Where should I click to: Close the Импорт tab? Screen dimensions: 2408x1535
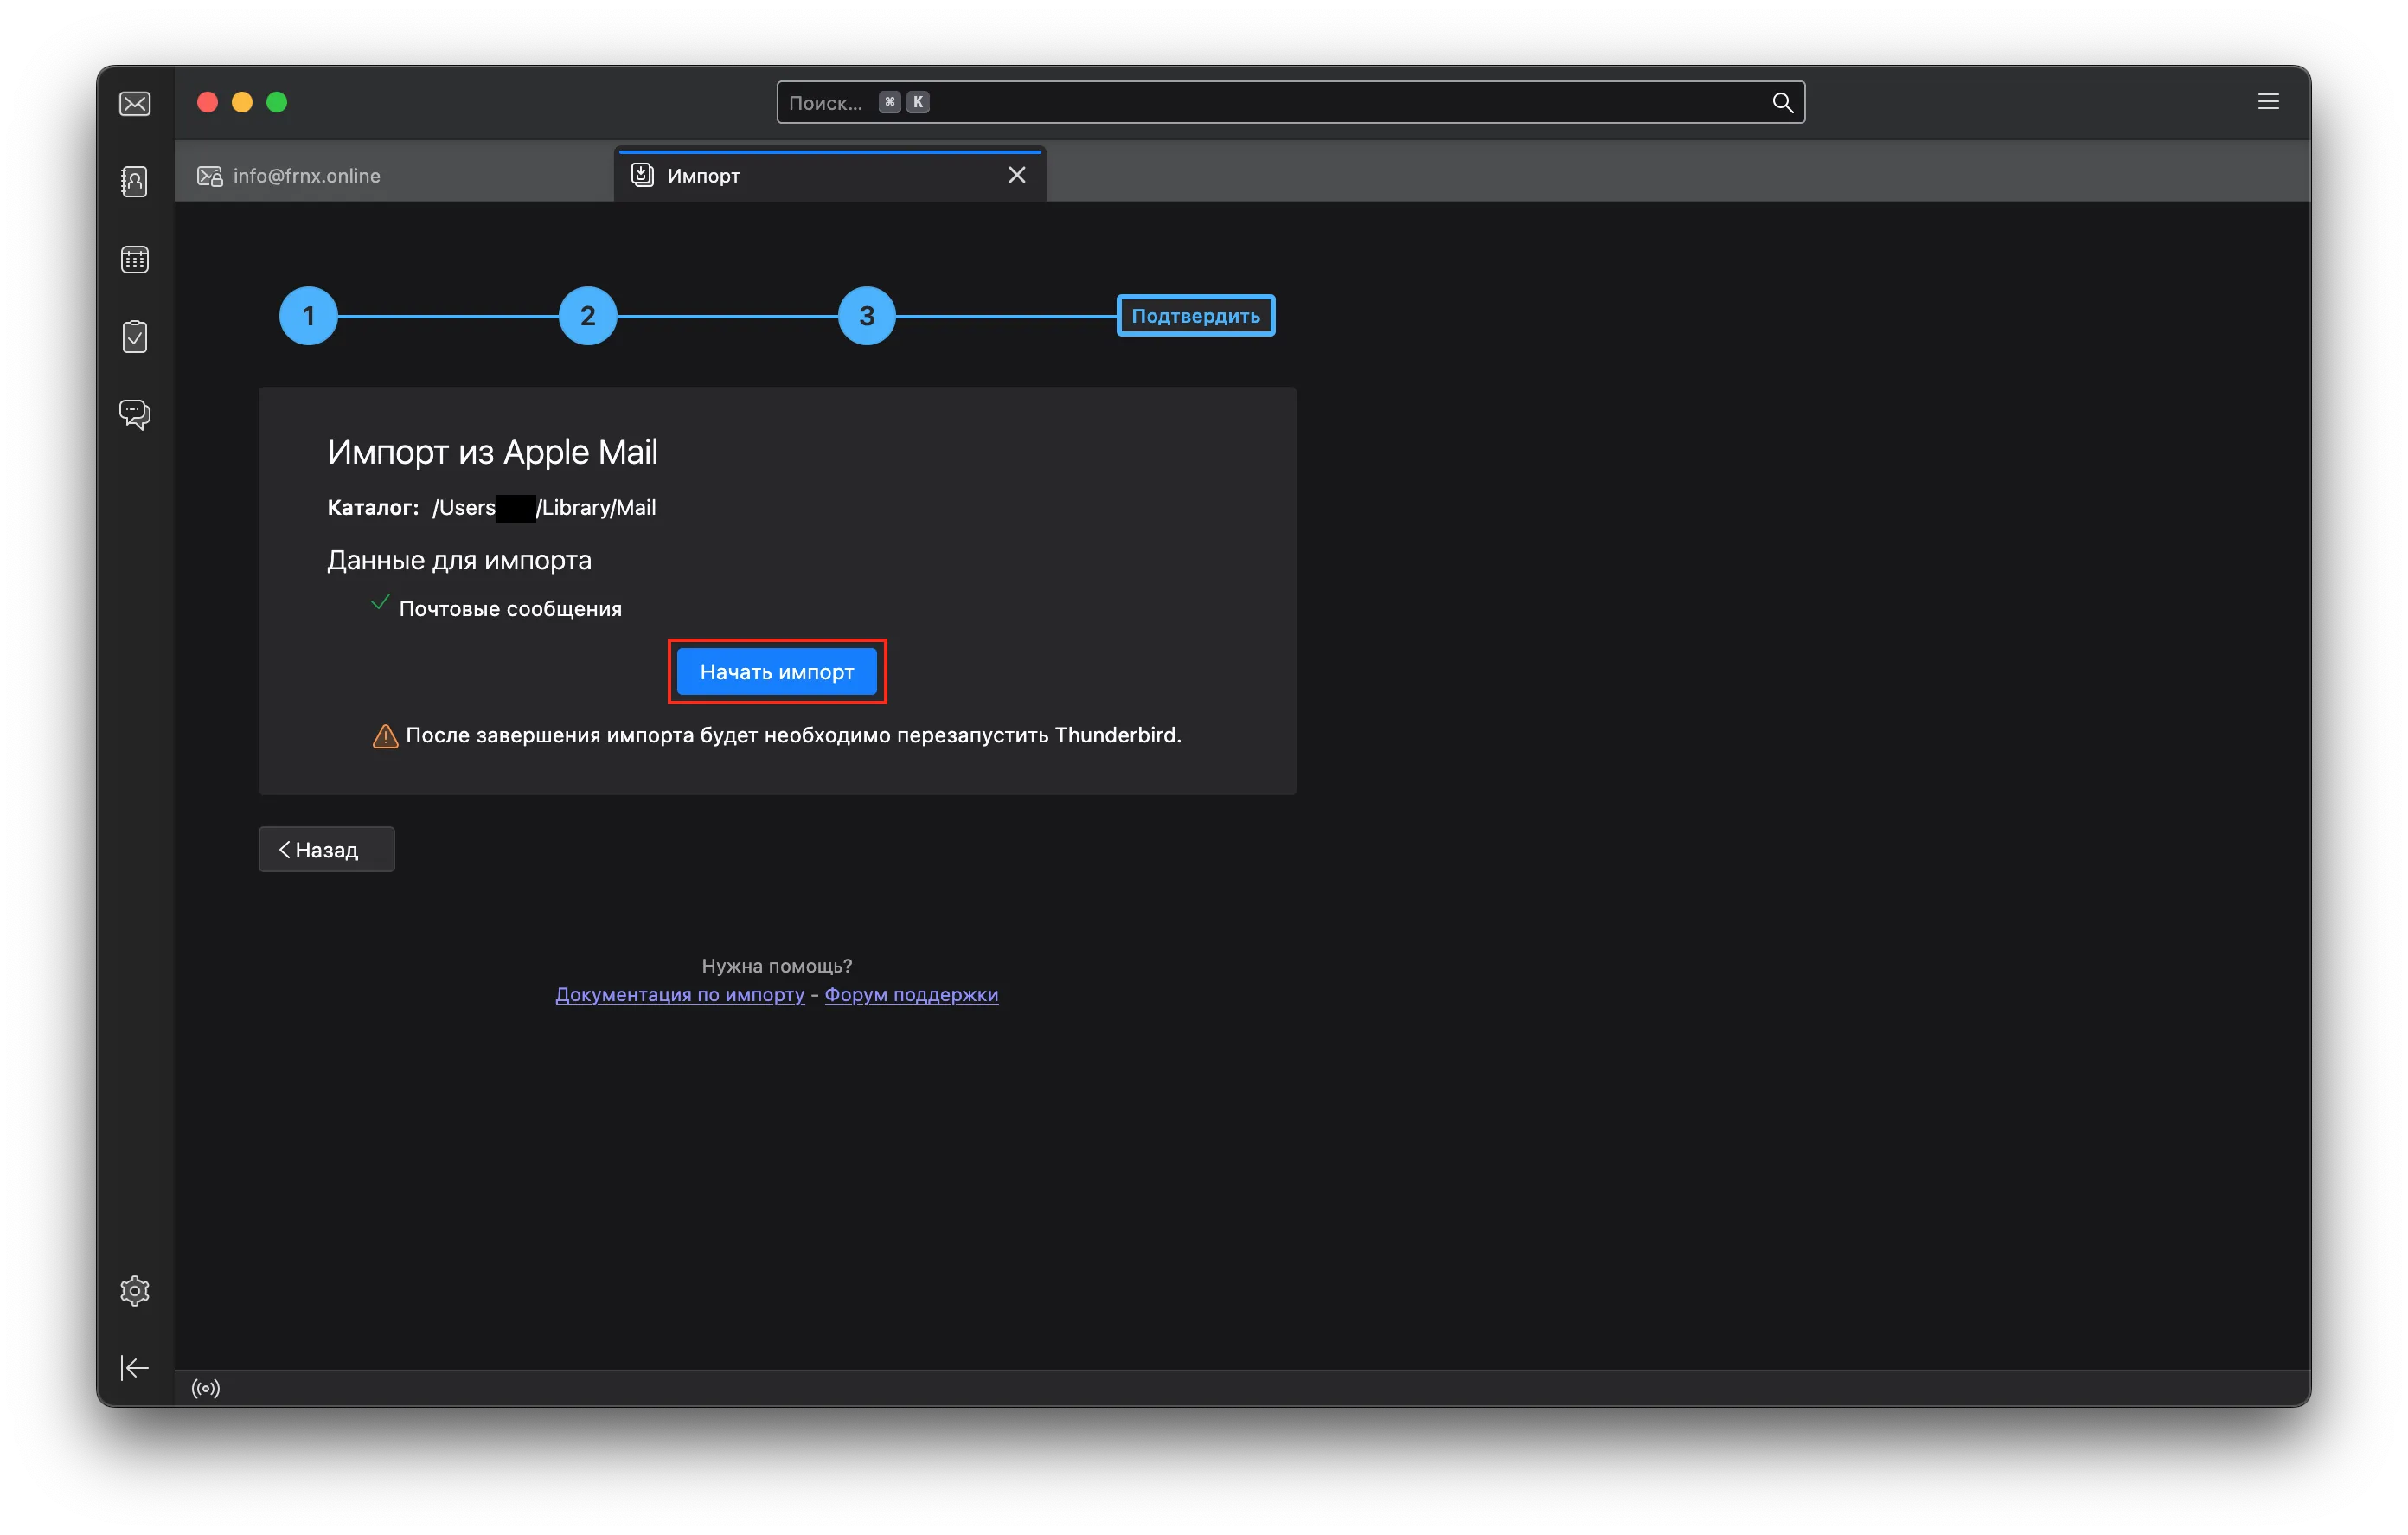(1017, 175)
